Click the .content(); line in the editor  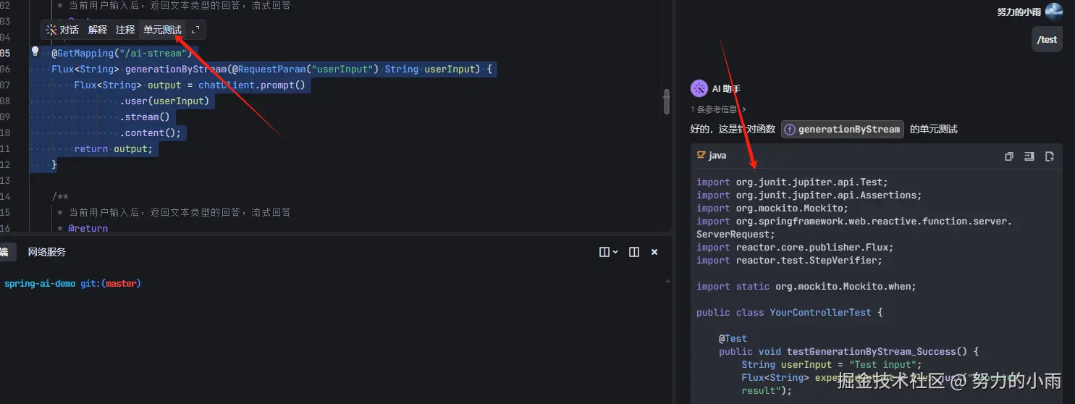pyautogui.click(x=151, y=132)
